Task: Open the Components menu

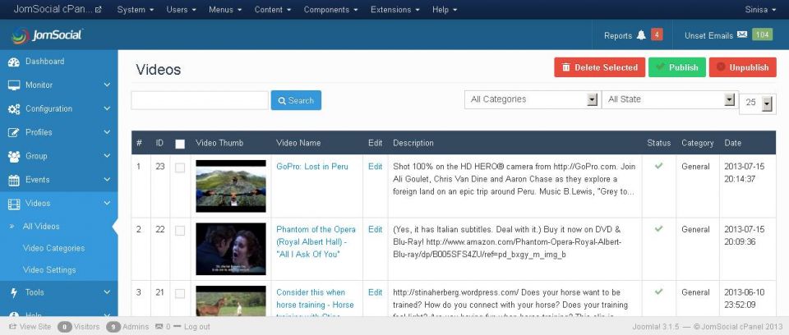Action: (330, 10)
